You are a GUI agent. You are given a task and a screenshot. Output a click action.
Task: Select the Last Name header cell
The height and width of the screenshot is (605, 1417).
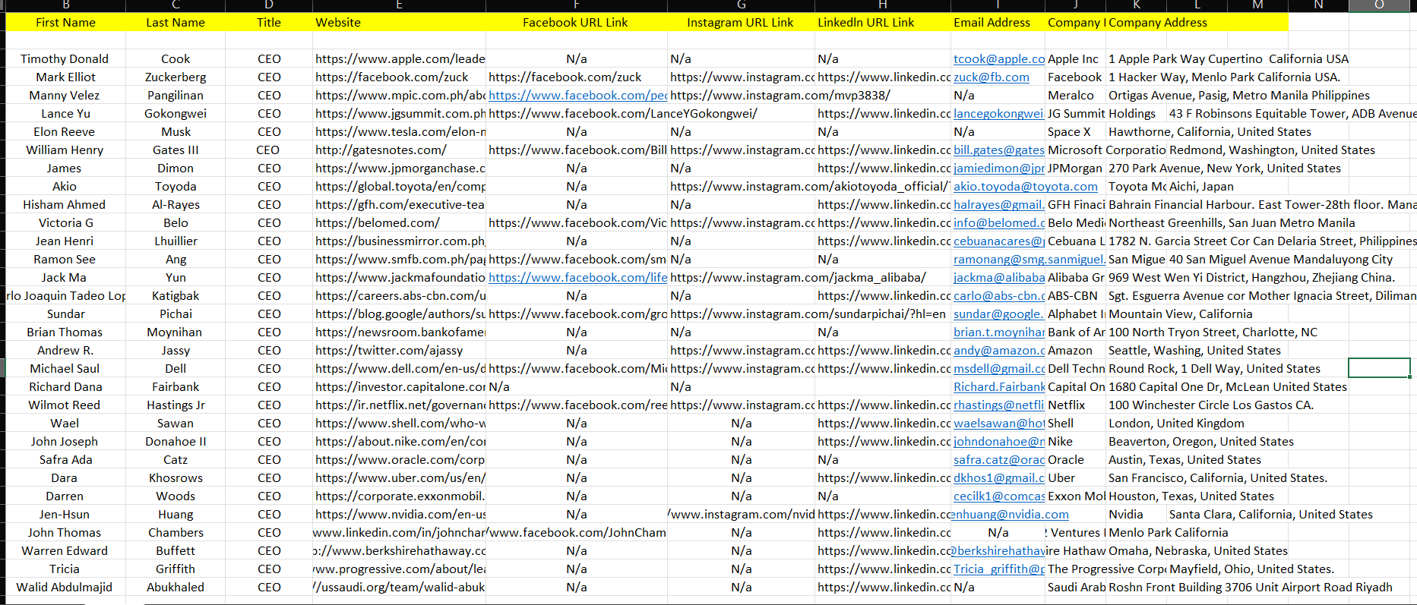pos(176,22)
